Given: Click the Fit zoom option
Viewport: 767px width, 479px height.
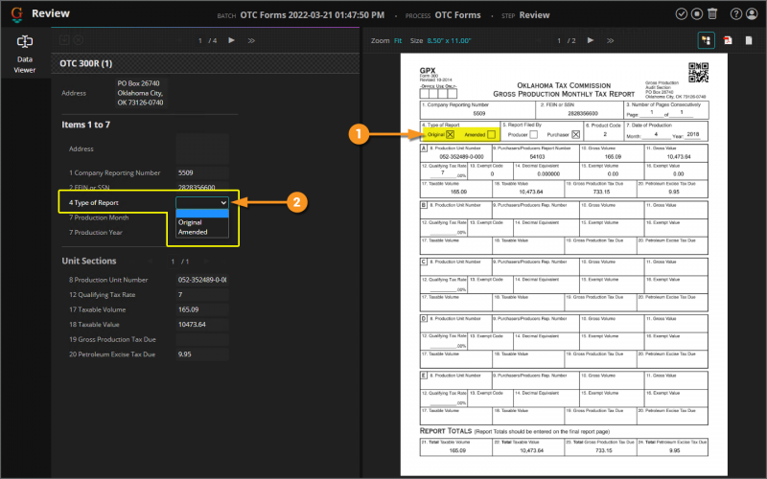Looking at the screenshot, I should (398, 41).
